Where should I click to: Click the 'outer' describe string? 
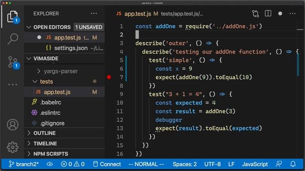pos(177,43)
